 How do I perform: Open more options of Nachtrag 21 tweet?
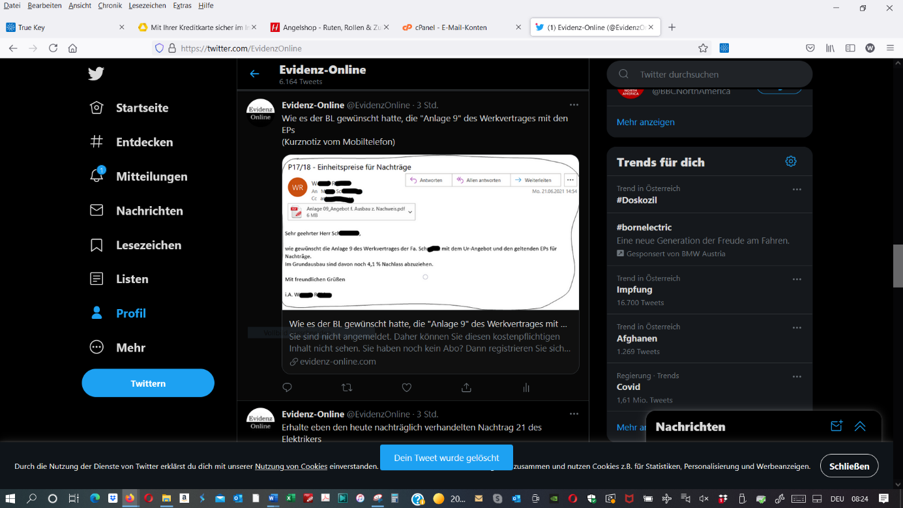click(574, 414)
